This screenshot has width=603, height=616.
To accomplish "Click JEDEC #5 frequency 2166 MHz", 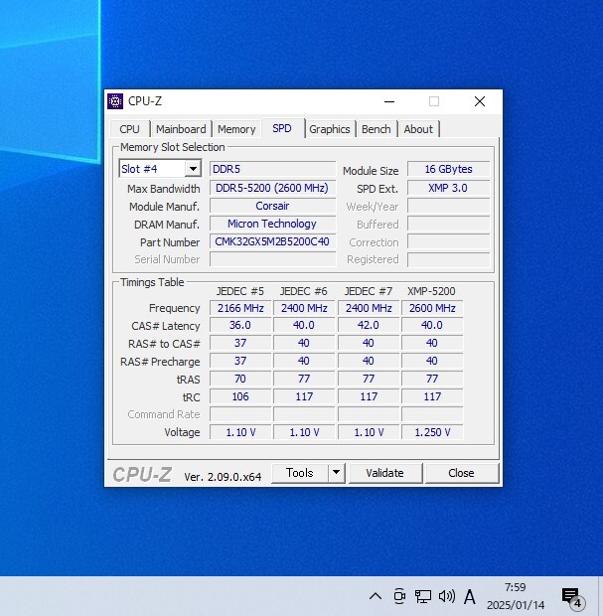I will (x=240, y=308).
